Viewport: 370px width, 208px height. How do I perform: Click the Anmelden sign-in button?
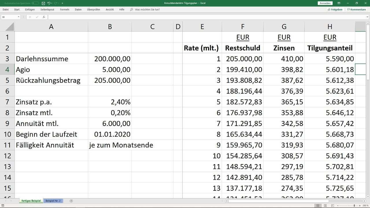pyautogui.click(x=325, y=3)
